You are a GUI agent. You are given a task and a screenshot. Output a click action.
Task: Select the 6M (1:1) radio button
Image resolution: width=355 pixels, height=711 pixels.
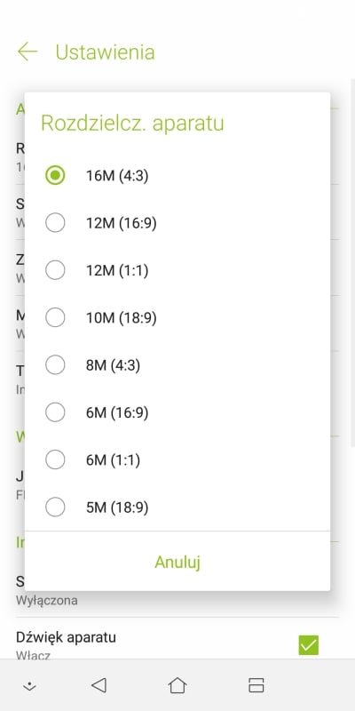[x=55, y=459]
